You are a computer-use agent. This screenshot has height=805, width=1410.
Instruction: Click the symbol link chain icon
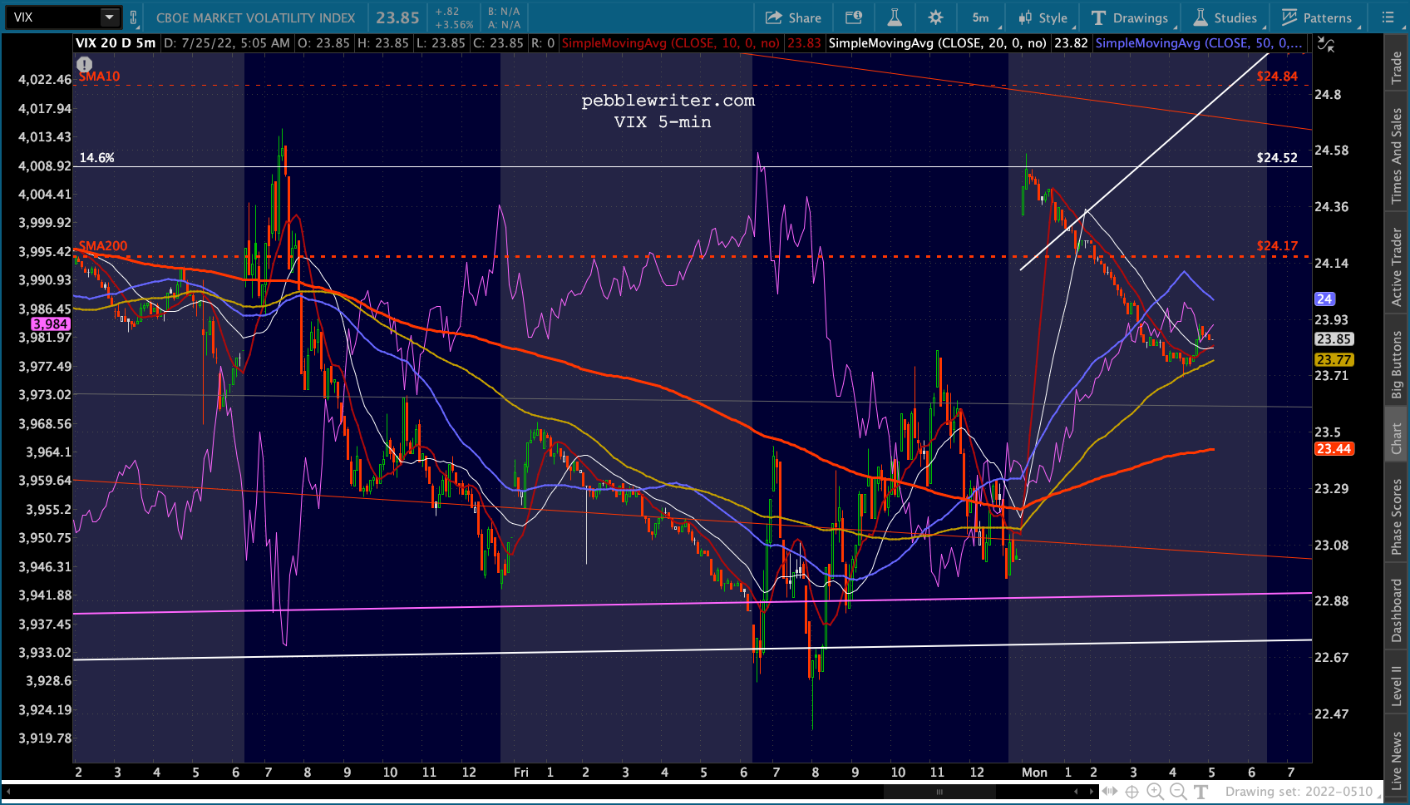tap(133, 17)
